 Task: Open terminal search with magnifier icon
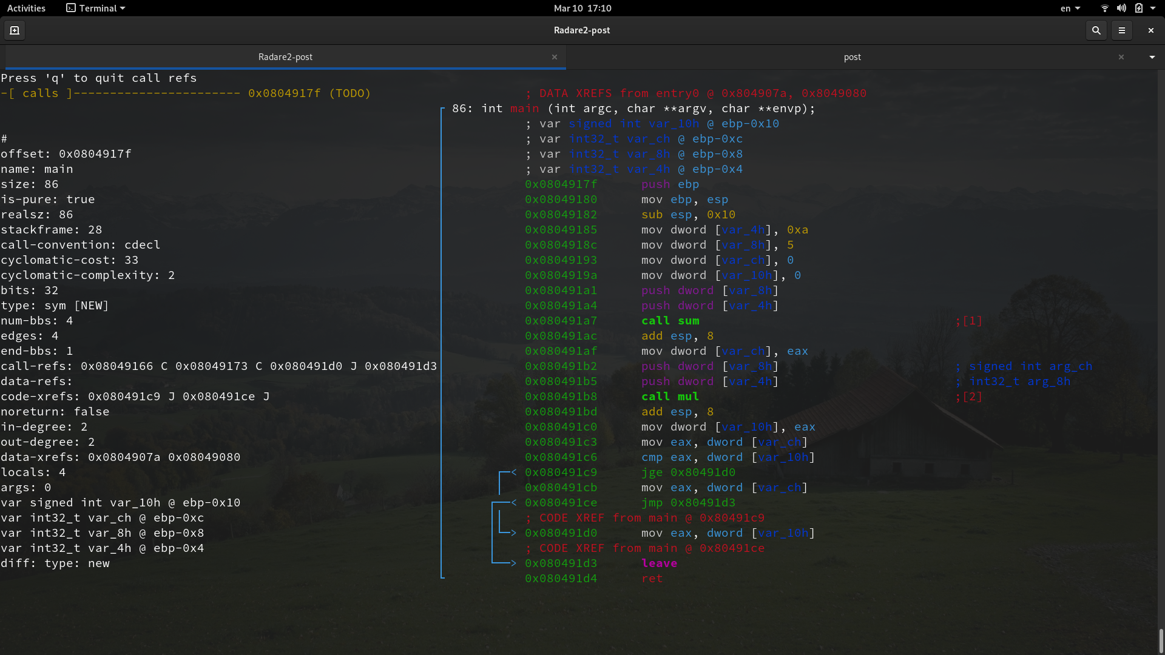tap(1096, 30)
